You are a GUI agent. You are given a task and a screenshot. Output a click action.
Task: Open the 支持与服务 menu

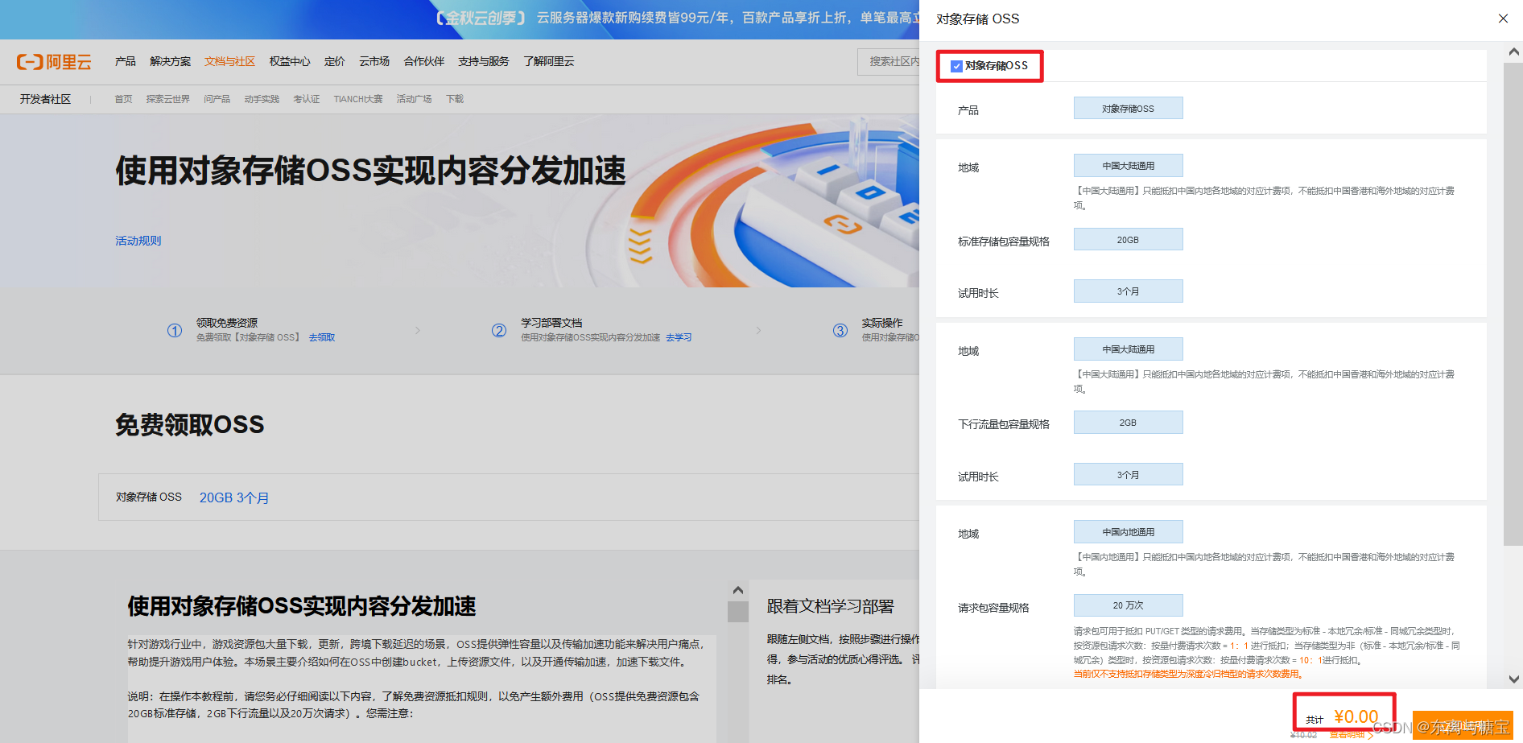point(484,61)
